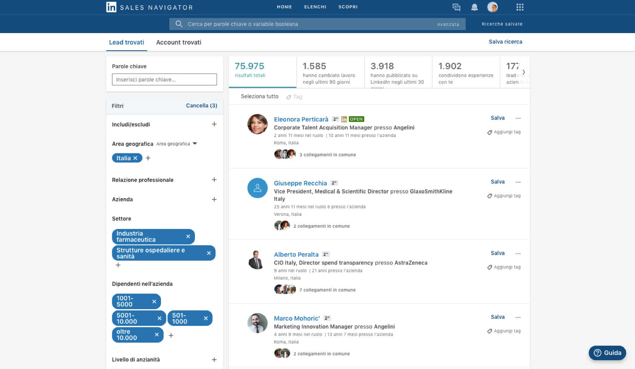Image resolution: width=635 pixels, height=369 pixels.
Task: Focus the top keyword search bar
Action: coord(317,24)
